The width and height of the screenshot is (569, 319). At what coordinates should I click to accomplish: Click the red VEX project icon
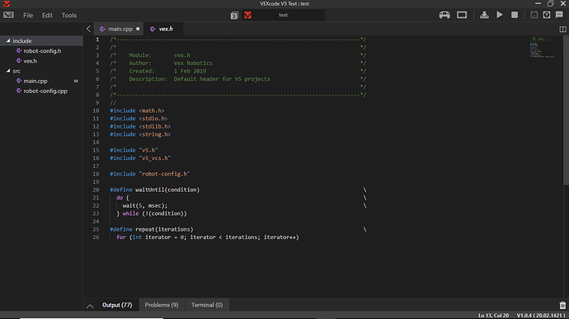tap(248, 15)
